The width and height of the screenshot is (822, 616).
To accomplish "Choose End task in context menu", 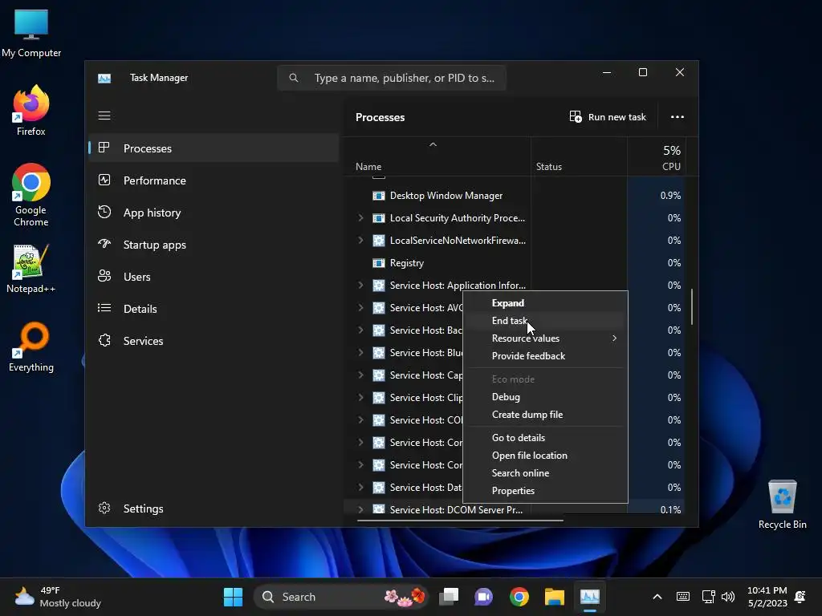I will pyautogui.click(x=545, y=321).
